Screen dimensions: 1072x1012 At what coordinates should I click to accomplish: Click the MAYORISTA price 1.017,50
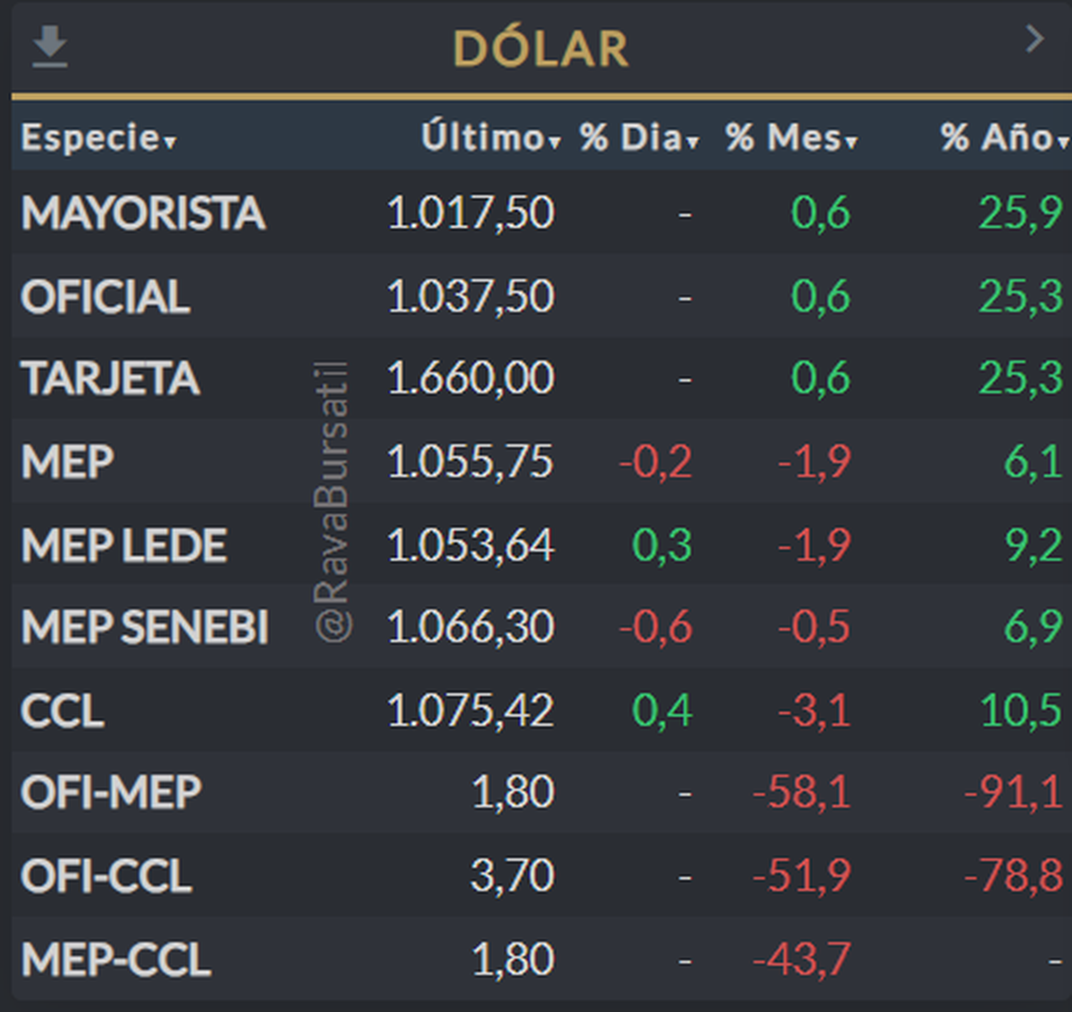click(470, 213)
